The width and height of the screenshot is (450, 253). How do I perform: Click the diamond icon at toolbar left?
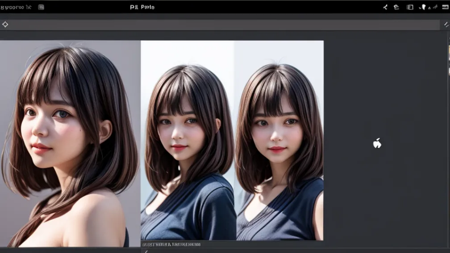coord(5,25)
